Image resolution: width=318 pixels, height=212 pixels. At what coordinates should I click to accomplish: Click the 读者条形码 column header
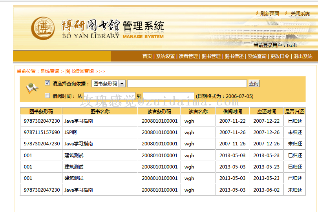pyautogui.click(x=159, y=111)
